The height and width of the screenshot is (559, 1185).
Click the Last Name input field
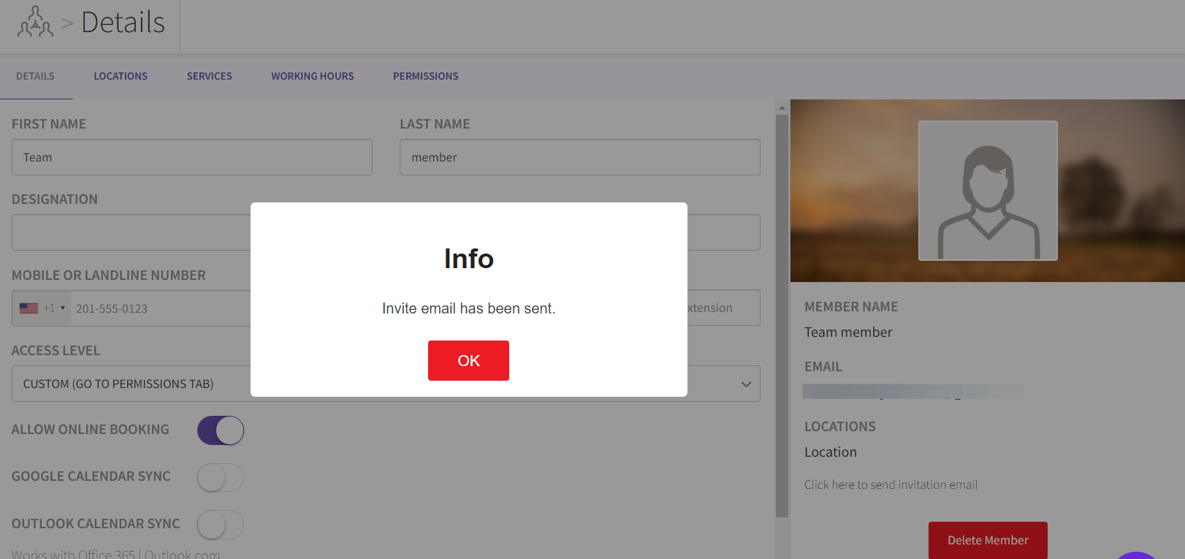click(579, 157)
